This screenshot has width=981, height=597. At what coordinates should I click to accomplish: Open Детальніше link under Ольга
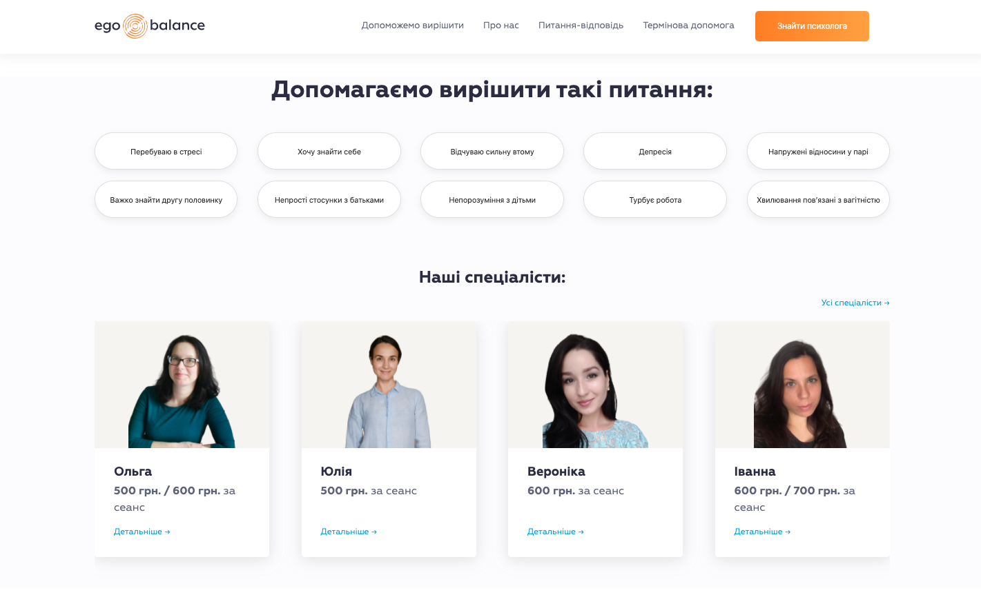pyautogui.click(x=142, y=532)
